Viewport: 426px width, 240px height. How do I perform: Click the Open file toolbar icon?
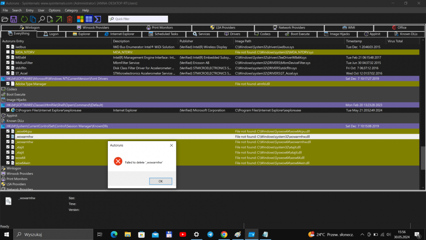point(5,19)
